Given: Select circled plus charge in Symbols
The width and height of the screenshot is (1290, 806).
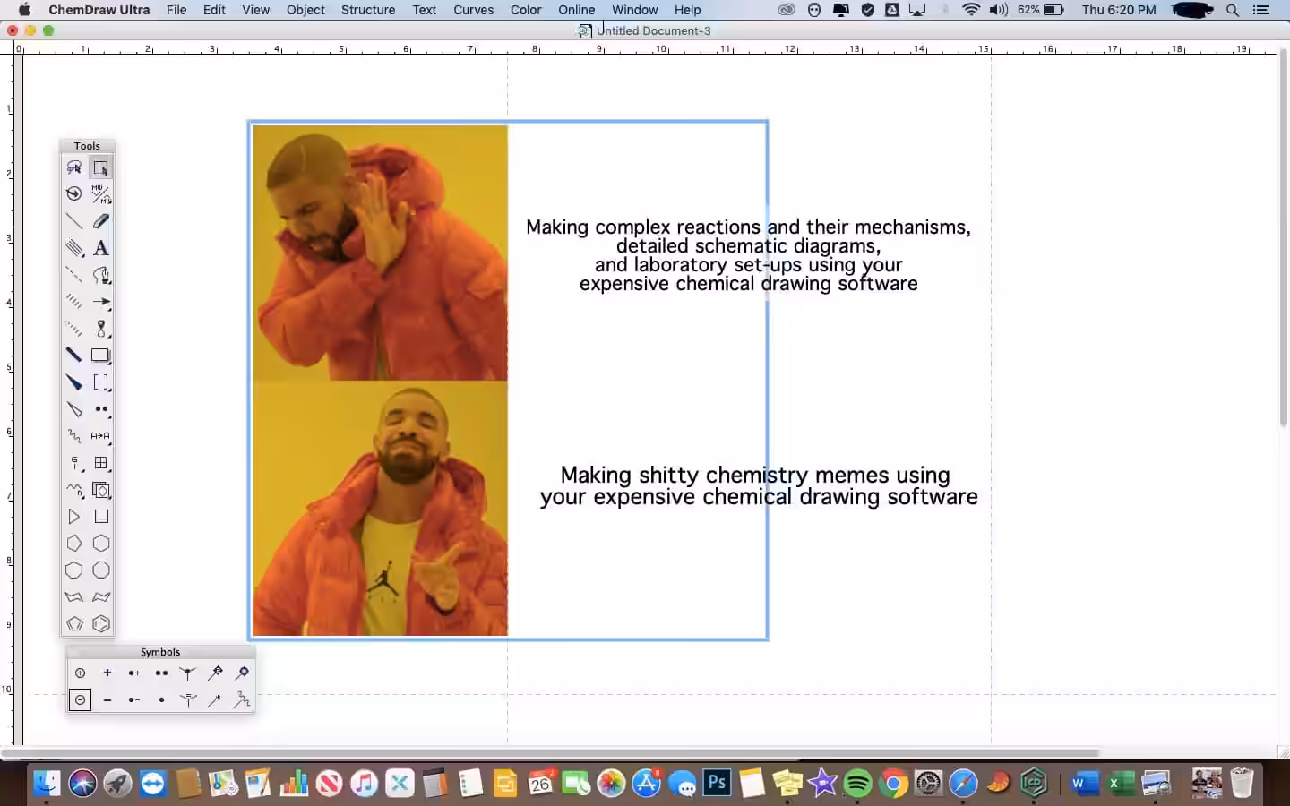Looking at the screenshot, I should (x=81, y=673).
